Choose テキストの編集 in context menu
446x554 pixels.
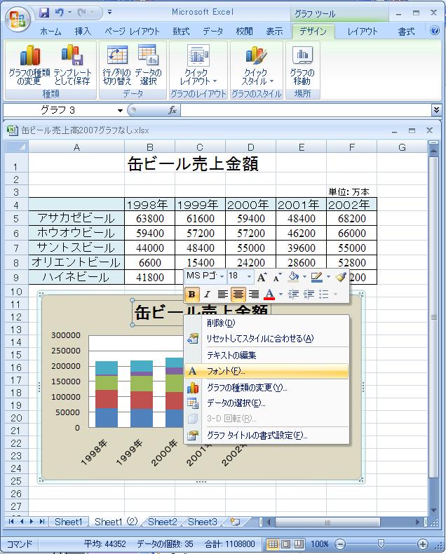click(266, 355)
